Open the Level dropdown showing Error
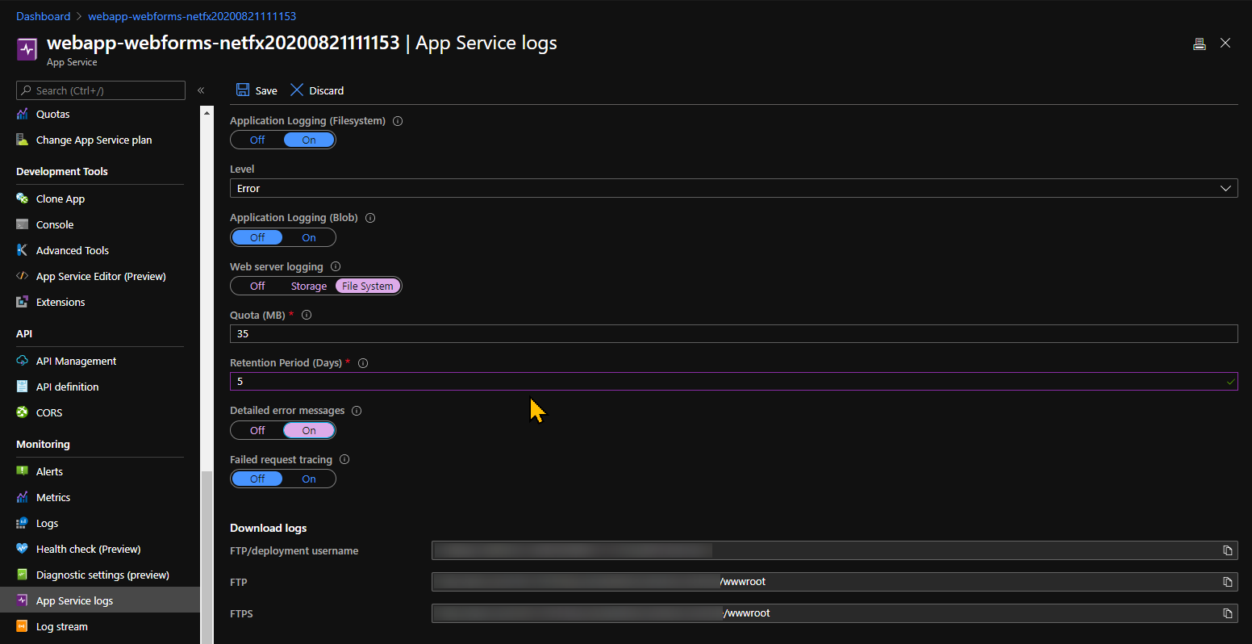1252x644 pixels. pos(733,188)
